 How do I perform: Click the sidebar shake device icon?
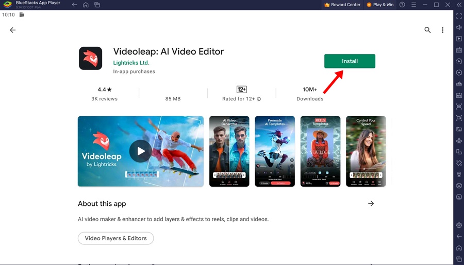pos(459,163)
